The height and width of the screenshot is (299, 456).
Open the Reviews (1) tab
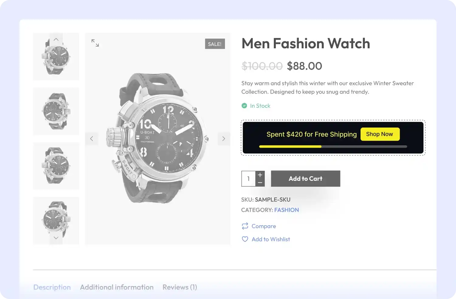pos(180,287)
